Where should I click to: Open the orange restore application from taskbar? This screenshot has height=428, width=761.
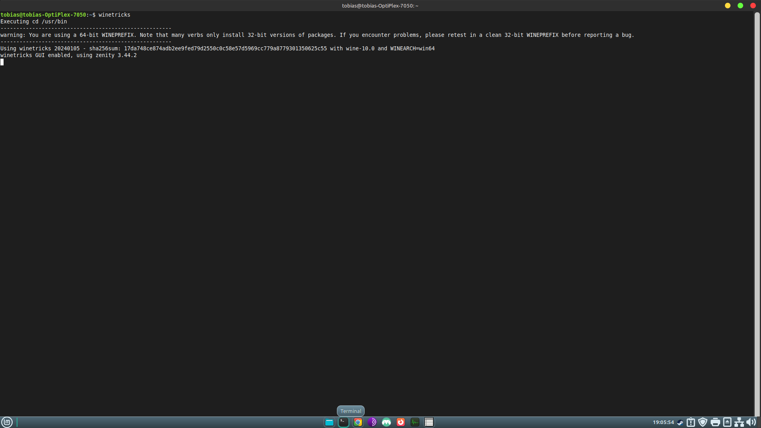click(401, 422)
